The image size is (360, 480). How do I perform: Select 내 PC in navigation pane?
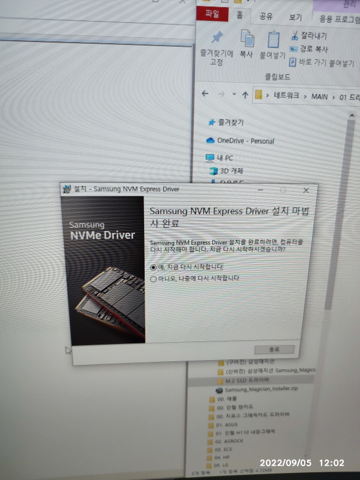219,158
